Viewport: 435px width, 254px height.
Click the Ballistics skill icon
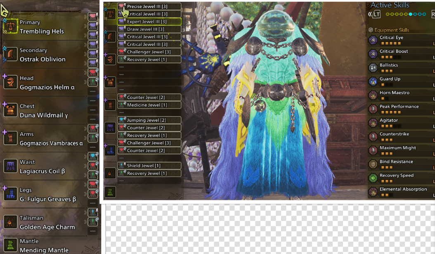[373, 68]
